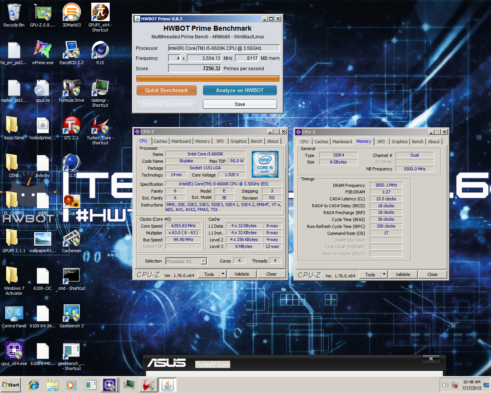Click the Multiplier value x 63.0
This screenshot has width=491, height=393.
[x=183, y=233]
